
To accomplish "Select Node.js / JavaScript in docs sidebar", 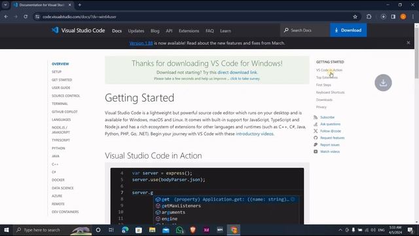I will pos(61,130).
